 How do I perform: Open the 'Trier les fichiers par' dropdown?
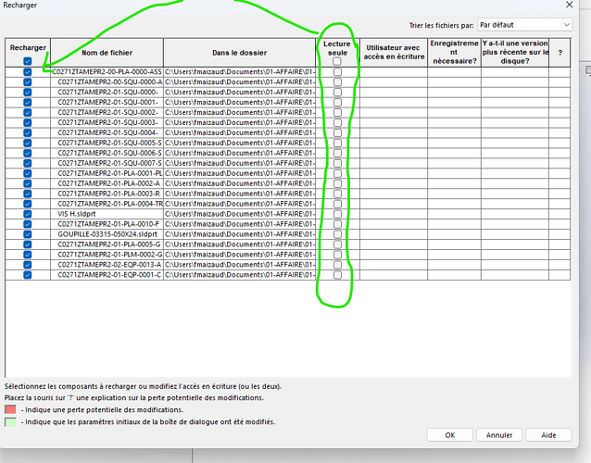pyautogui.click(x=524, y=25)
